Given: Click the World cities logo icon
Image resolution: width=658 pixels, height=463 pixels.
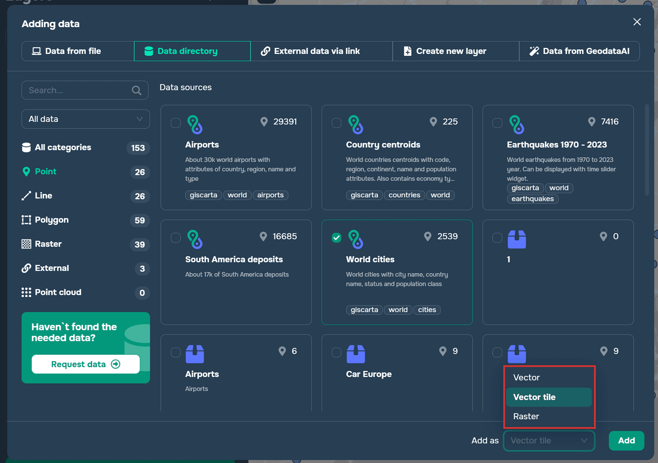Looking at the screenshot, I should pyautogui.click(x=356, y=239).
